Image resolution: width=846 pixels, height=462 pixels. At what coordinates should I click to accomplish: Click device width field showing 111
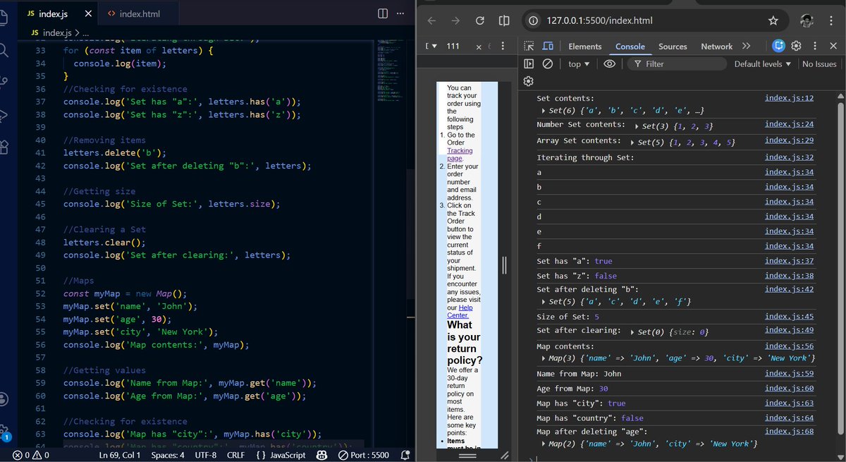453,46
